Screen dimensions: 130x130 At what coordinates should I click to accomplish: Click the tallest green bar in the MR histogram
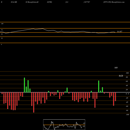pyautogui.click(x=24, y=85)
